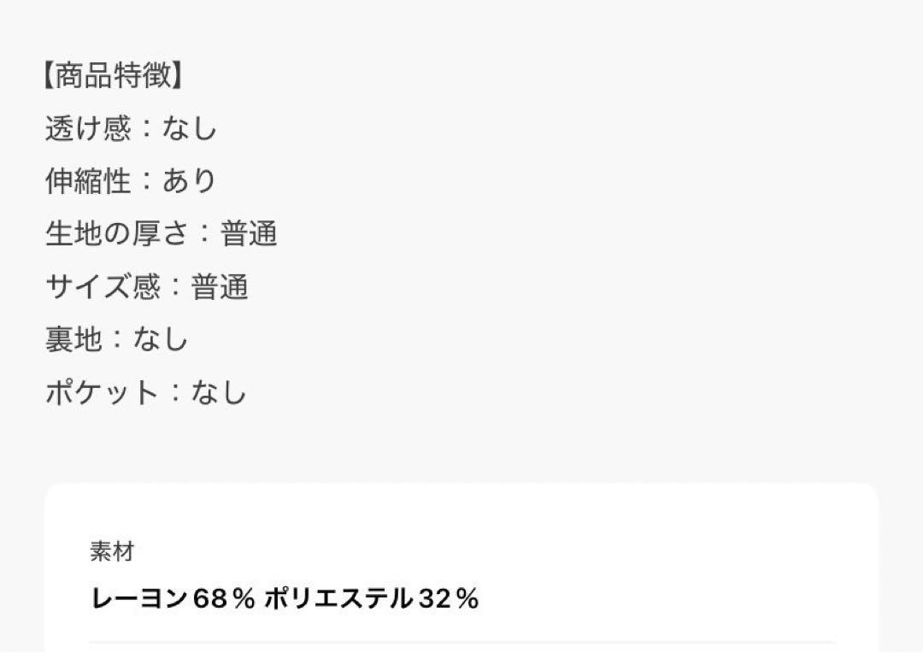Image resolution: width=923 pixels, height=653 pixels.
Task: Select the 裏地 label text
Action: point(73,339)
